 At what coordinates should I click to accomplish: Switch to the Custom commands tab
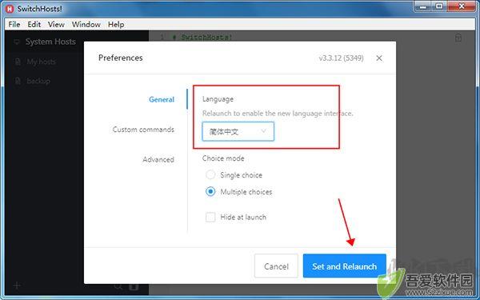tap(143, 130)
